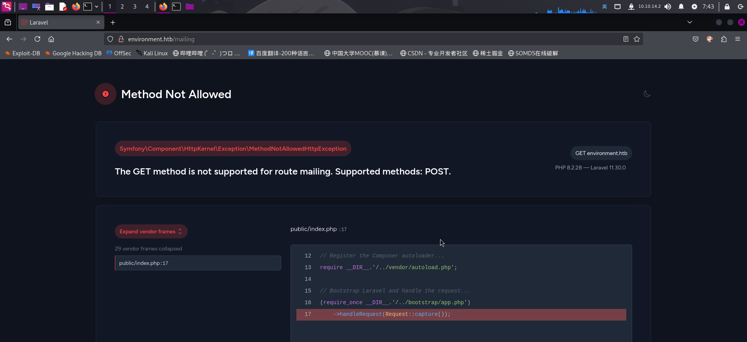747x342 pixels.
Task: Click the public/index.php :17 file heading
Action: [319, 229]
